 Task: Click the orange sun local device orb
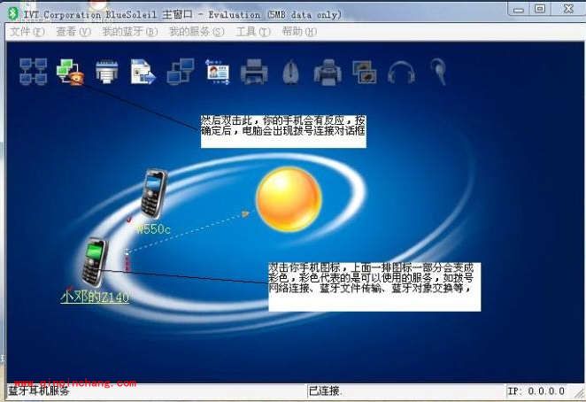(288, 199)
